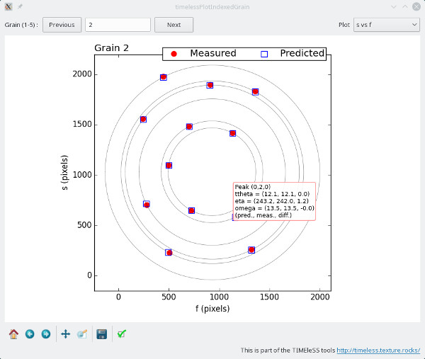Click the Peak (0,2,0) tooltip box
The height and width of the screenshot is (359, 425).
click(273, 200)
